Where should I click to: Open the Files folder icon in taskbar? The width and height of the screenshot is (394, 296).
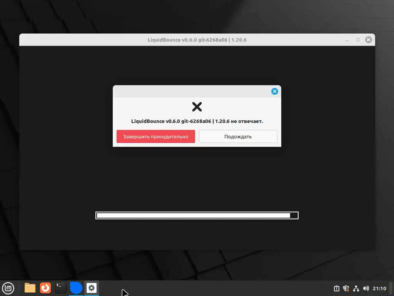(x=30, y=288)
